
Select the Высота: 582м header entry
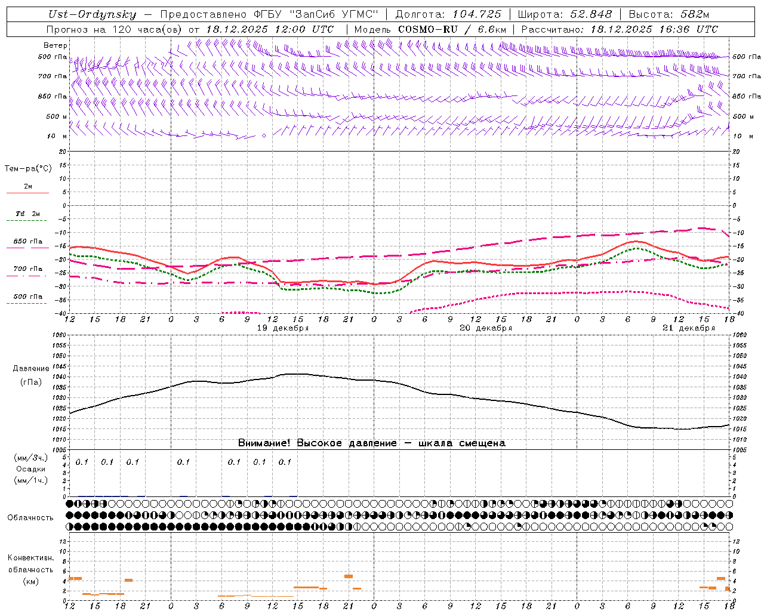tap(669, 15)
